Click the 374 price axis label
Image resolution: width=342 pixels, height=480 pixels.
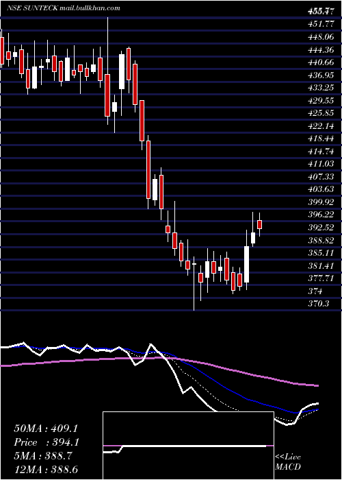315,291
